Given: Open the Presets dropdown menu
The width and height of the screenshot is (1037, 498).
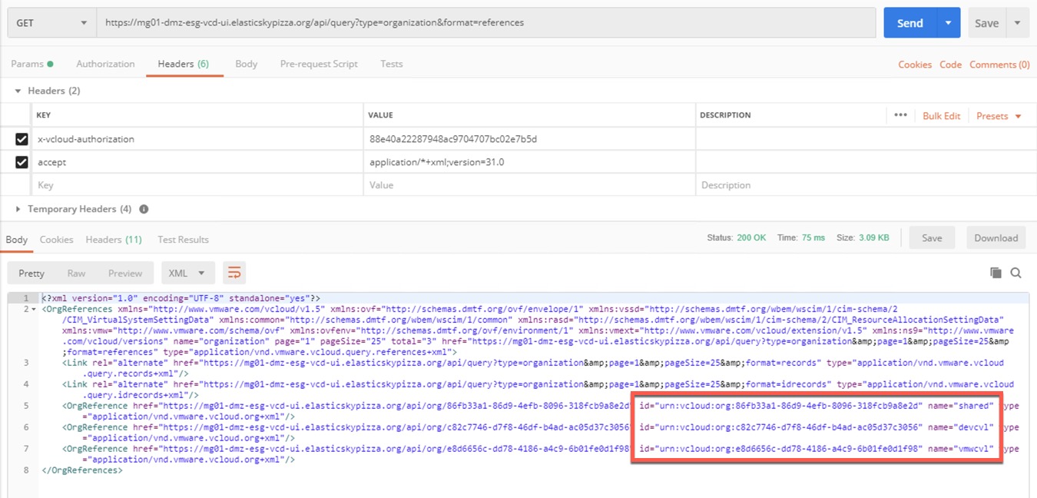Looking at the screenshot, I should tap(999, 116).
